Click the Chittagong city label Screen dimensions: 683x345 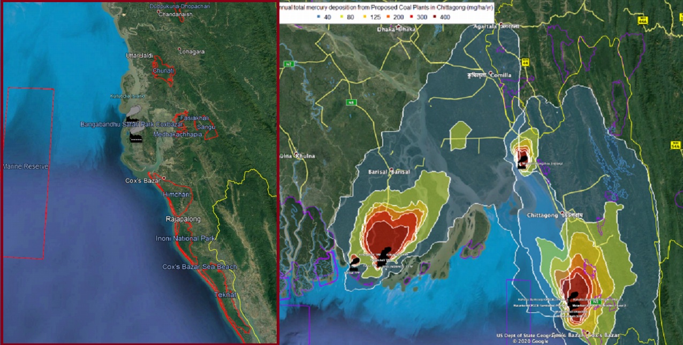pyautogui.click(x=542, y=215)
